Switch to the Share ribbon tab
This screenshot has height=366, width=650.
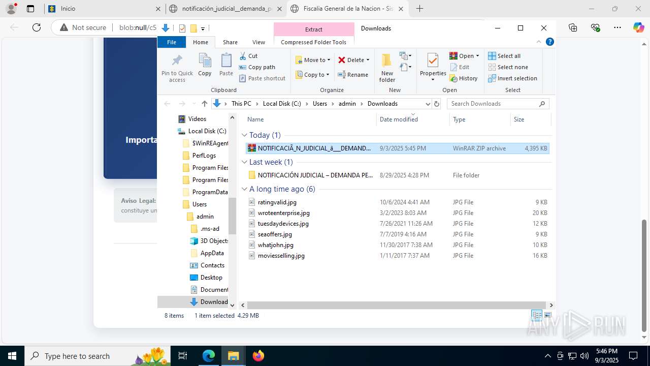tap(230, 42)
